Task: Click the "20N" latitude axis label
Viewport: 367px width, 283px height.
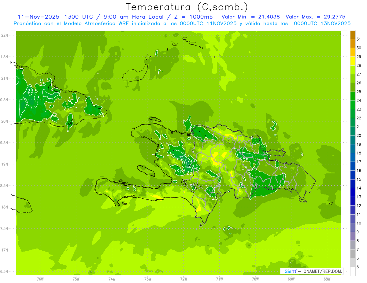Action: [5, 121]
